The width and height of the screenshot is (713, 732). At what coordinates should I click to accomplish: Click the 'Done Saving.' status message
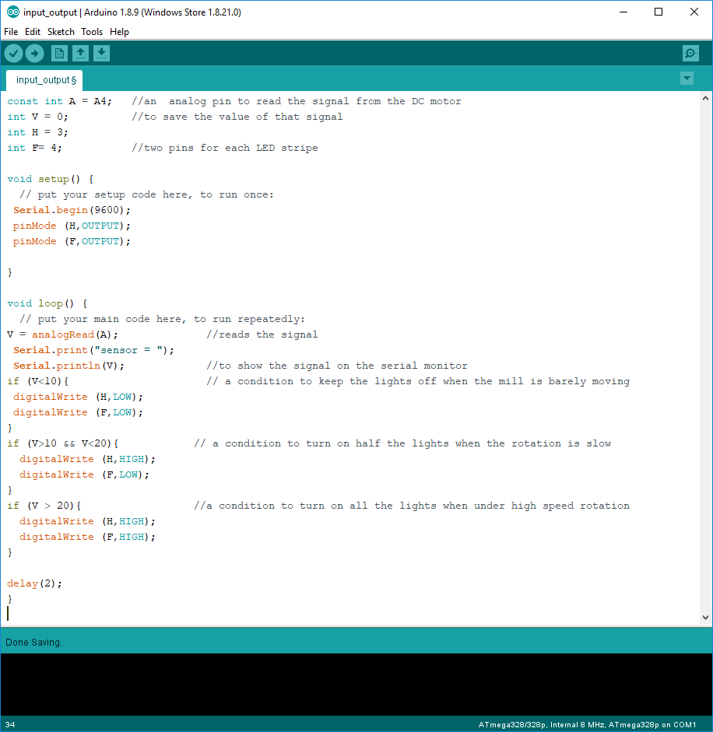click(33, 643)
